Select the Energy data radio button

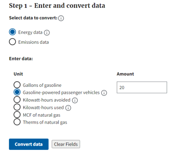pos(12,32)
